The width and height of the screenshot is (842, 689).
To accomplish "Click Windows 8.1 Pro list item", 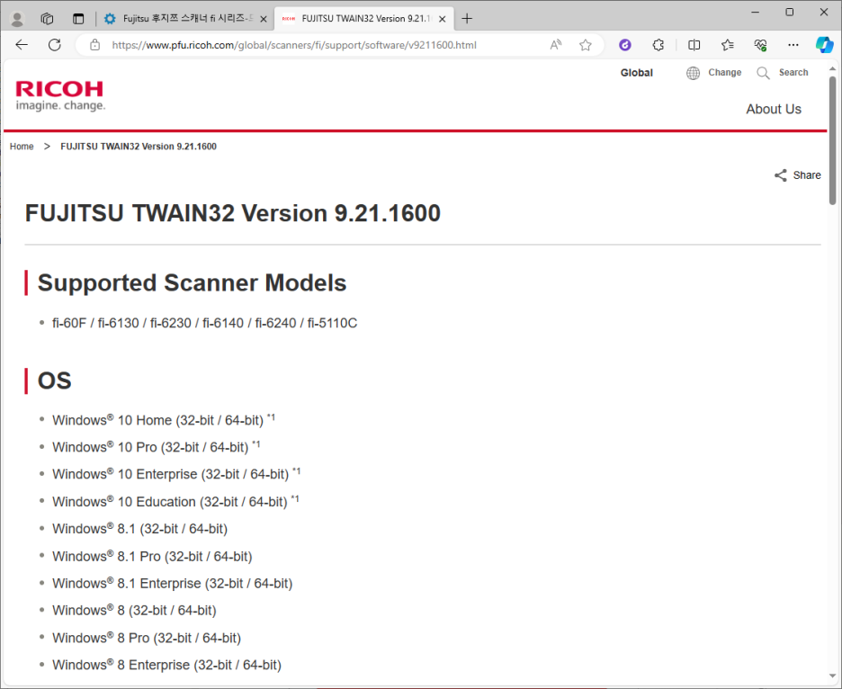I will [x=152, y=556].
